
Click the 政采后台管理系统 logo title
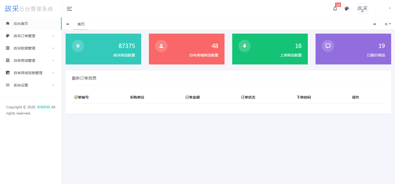click(29, 9)
